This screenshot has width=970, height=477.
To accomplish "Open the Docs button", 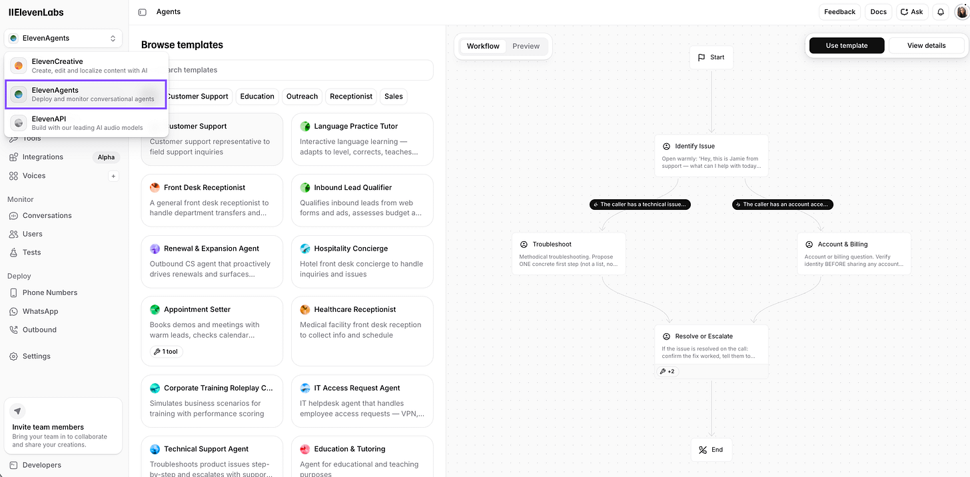I will tap(878, 12).
